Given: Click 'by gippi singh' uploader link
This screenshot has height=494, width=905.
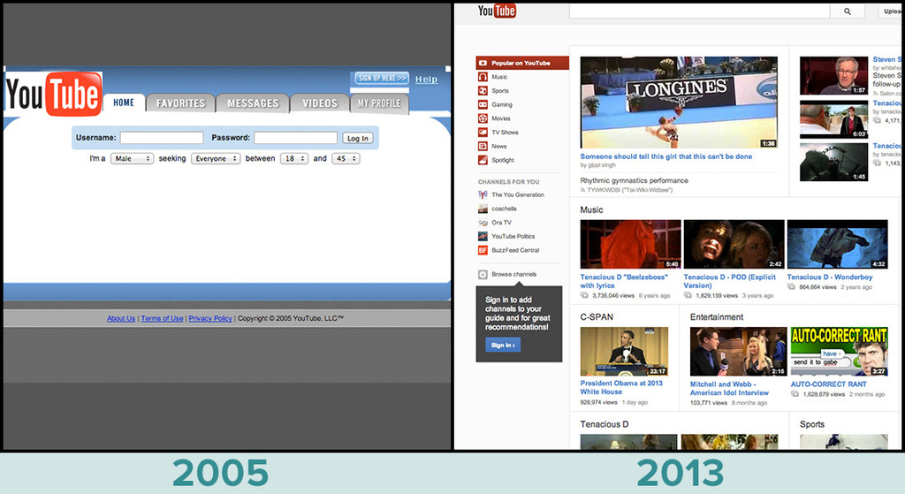Looking at the screenshot, I should tap(598, 165).
